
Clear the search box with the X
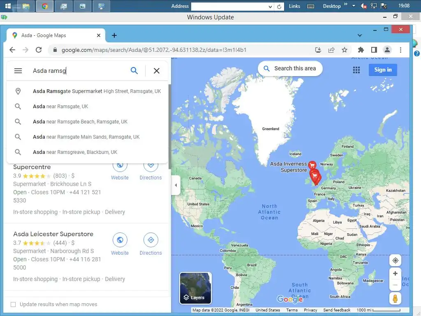click(x=157, y=71)
